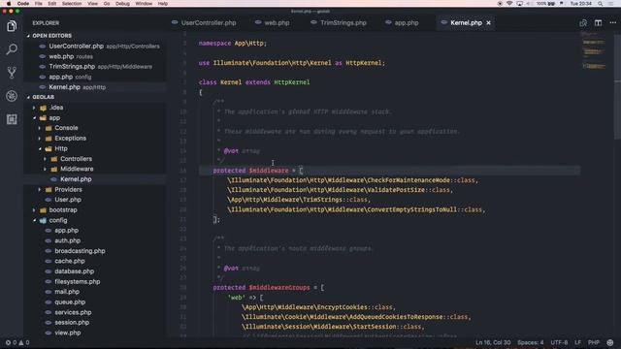Change line ending via LF status item
The width and height of the screenshot is (621, 349).
[578, 342]
